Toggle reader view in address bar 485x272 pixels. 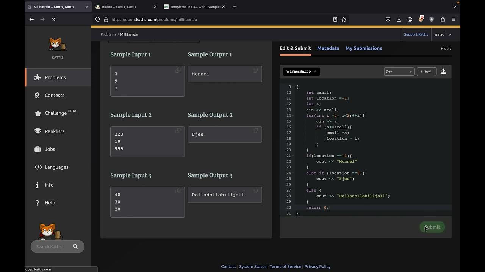(x=335, y=19)
